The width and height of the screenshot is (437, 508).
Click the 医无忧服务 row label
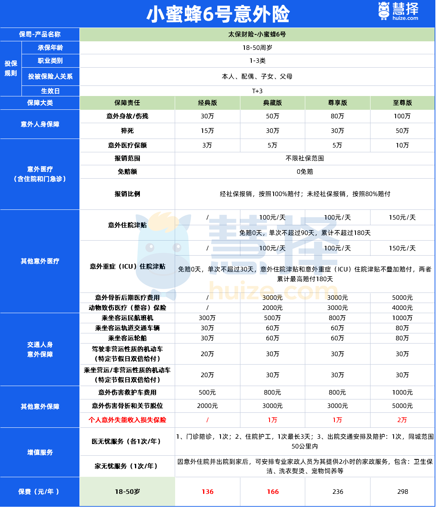(127, 442)
